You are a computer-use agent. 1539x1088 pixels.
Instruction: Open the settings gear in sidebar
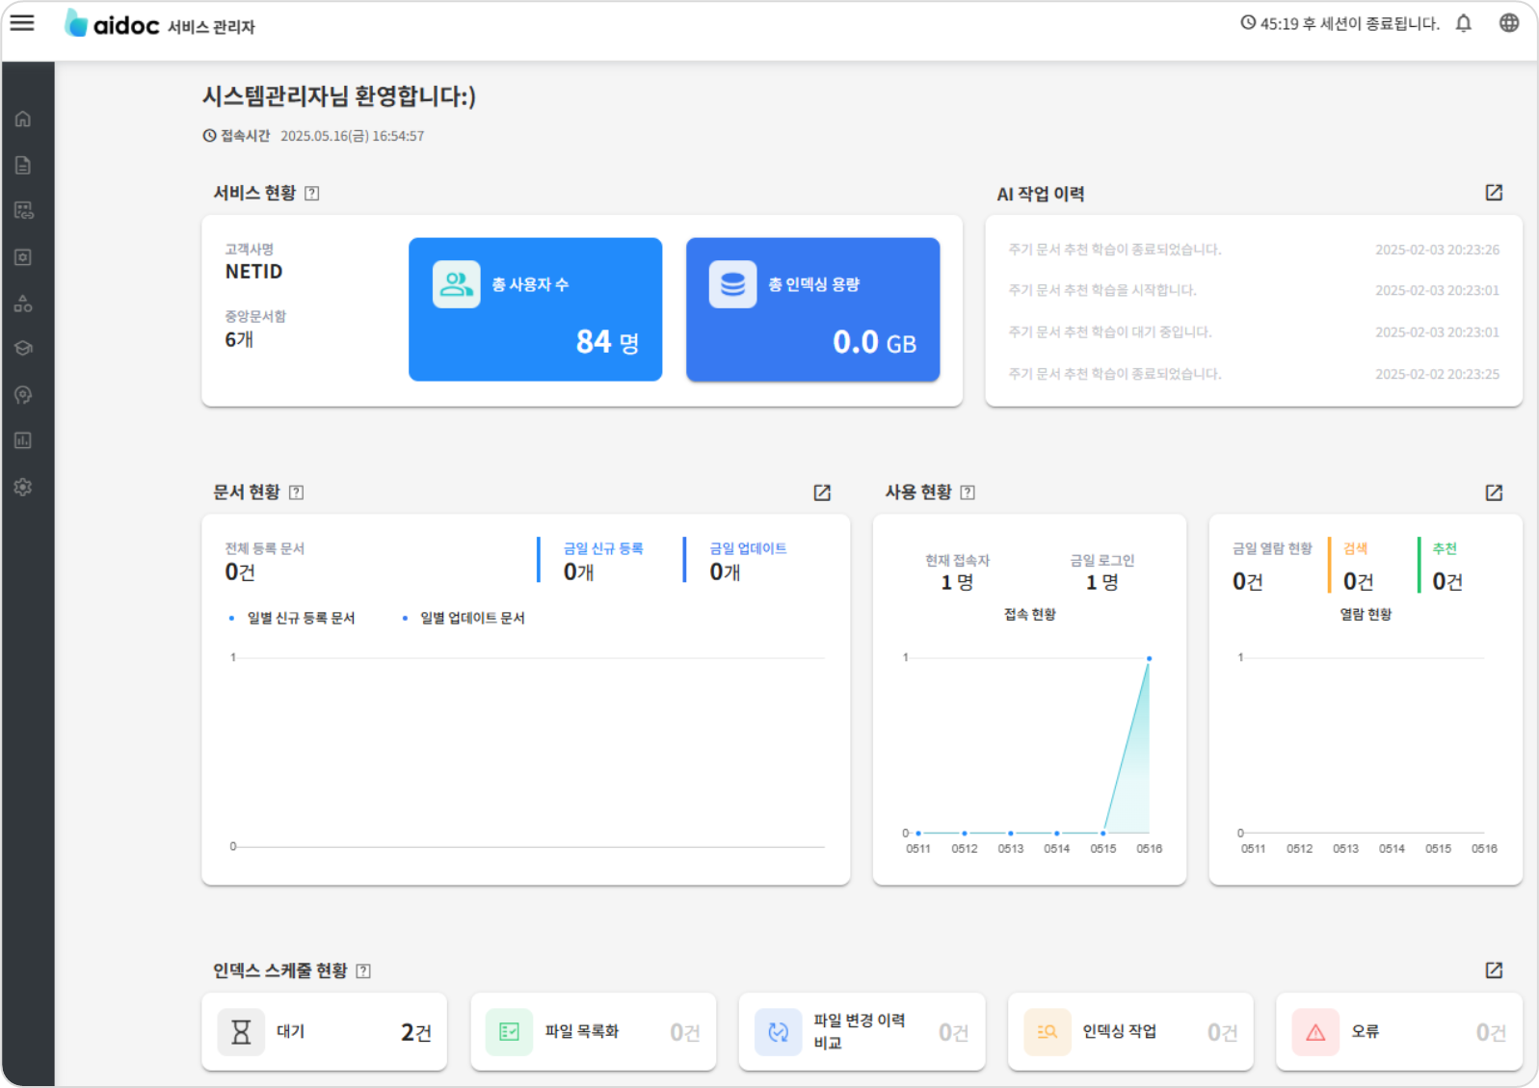tap(23, 488)
